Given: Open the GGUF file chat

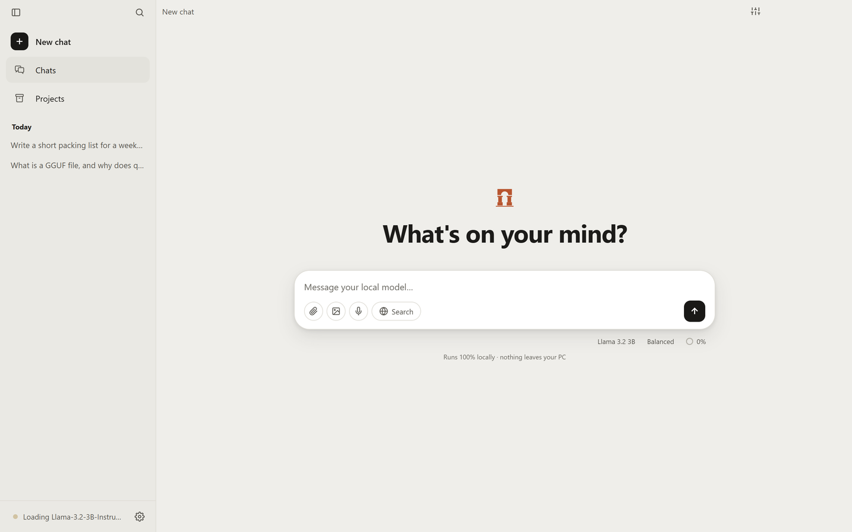Looking at the screenshot, I should coord(78,166).
